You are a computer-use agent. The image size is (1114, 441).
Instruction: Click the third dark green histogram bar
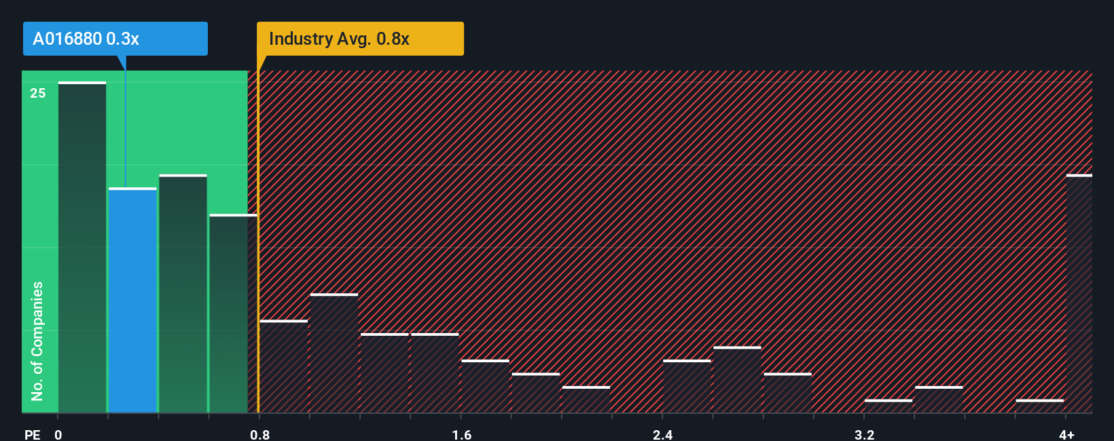pyautogui.click(x=183, y=293)
